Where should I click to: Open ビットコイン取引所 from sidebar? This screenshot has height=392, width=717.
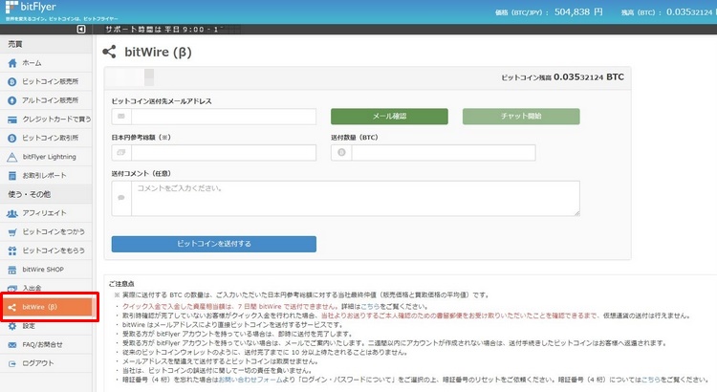tap(46, 138)
